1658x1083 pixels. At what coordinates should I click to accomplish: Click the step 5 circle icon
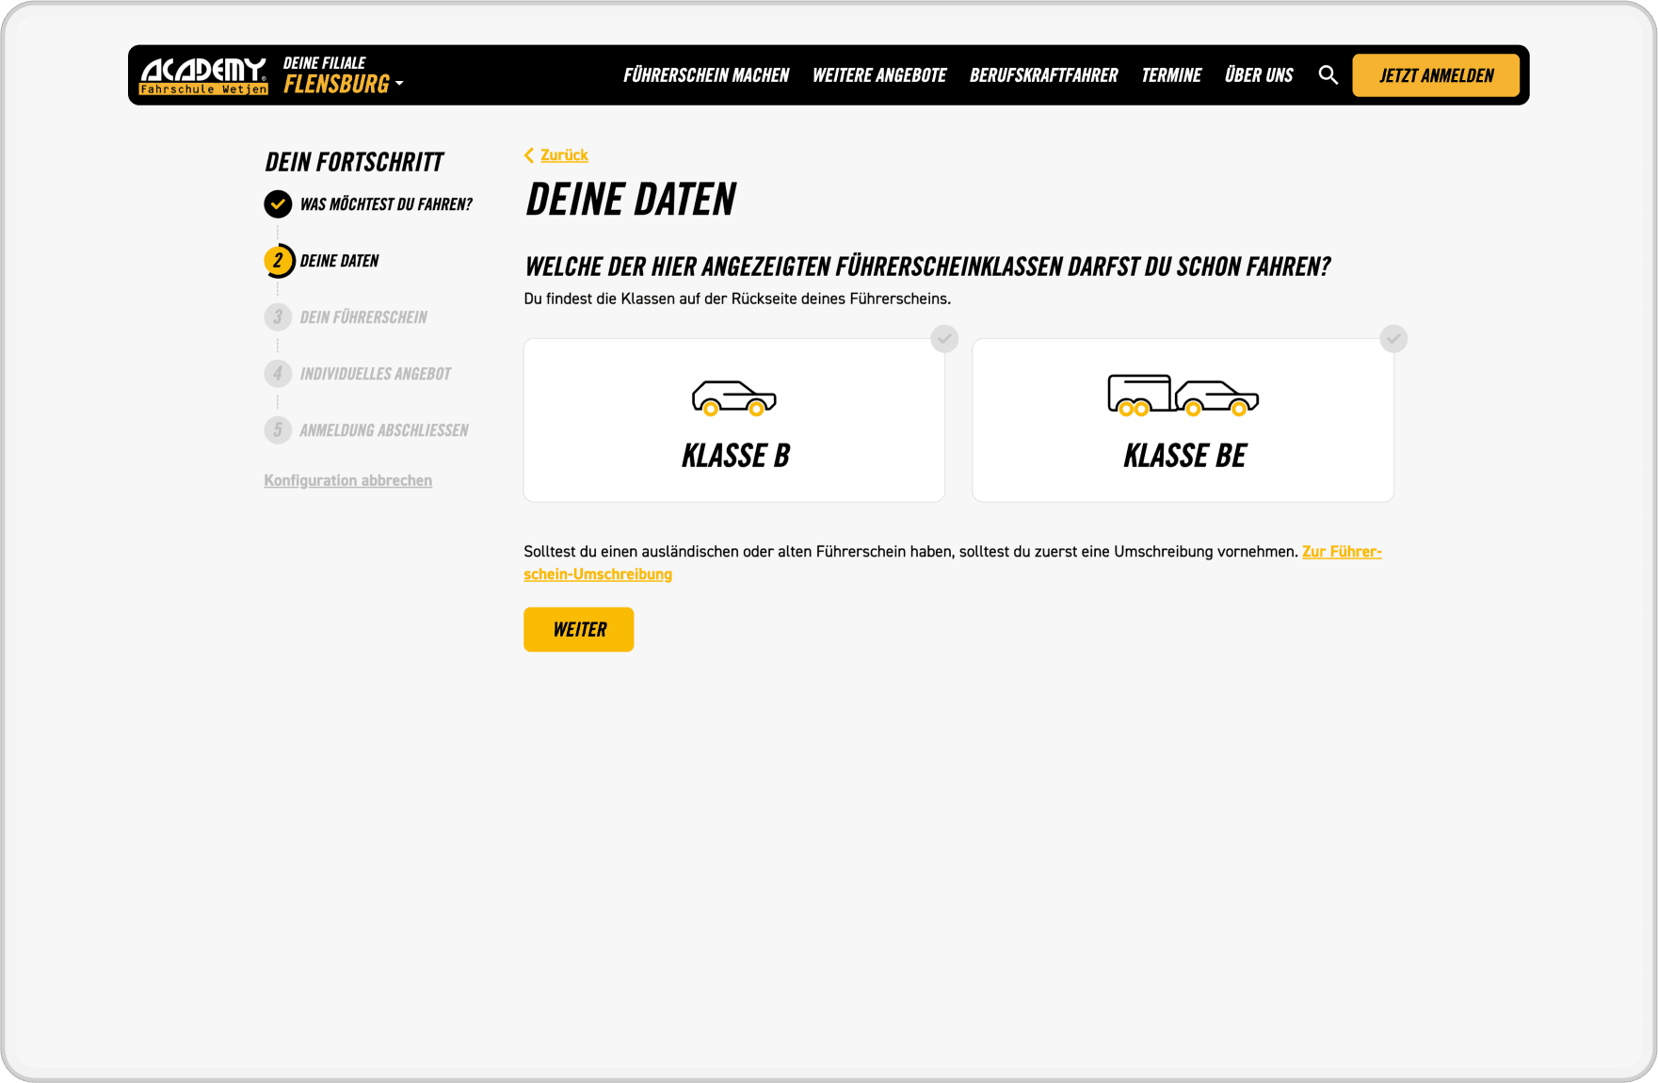coord(278,430)
